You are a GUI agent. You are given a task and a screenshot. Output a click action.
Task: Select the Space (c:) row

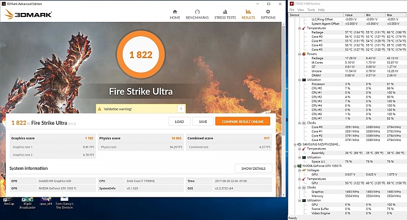[x=348, y=161]
